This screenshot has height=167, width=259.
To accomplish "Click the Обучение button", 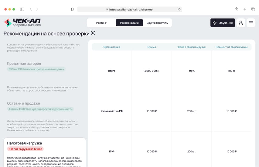I will [223, 23].
